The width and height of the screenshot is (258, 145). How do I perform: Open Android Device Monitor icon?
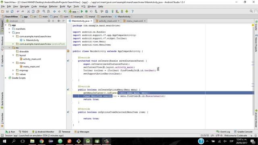(122, 11)
